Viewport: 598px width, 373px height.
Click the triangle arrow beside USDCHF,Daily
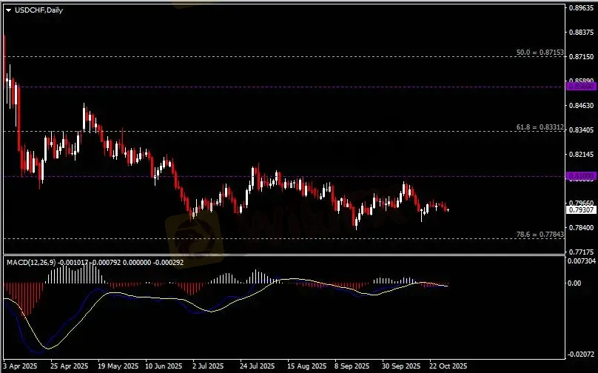(x=8, y=10)
